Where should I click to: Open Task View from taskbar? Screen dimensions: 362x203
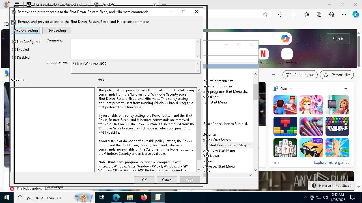point(102,197)
